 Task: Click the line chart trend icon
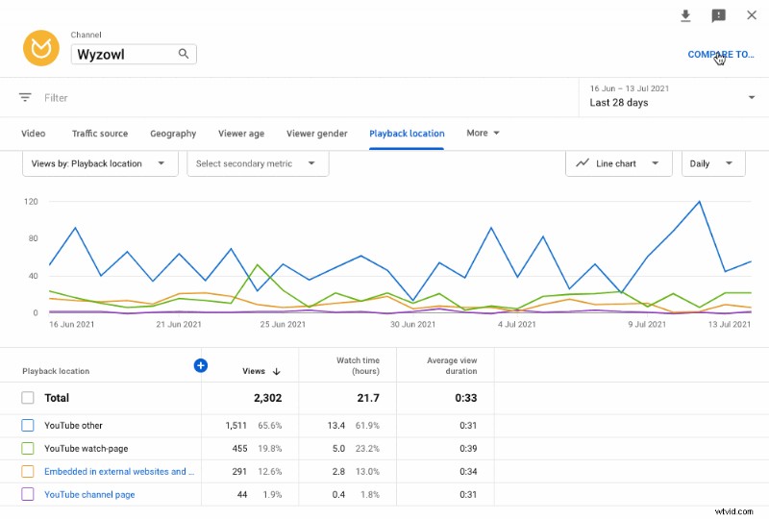click(583, 162)
